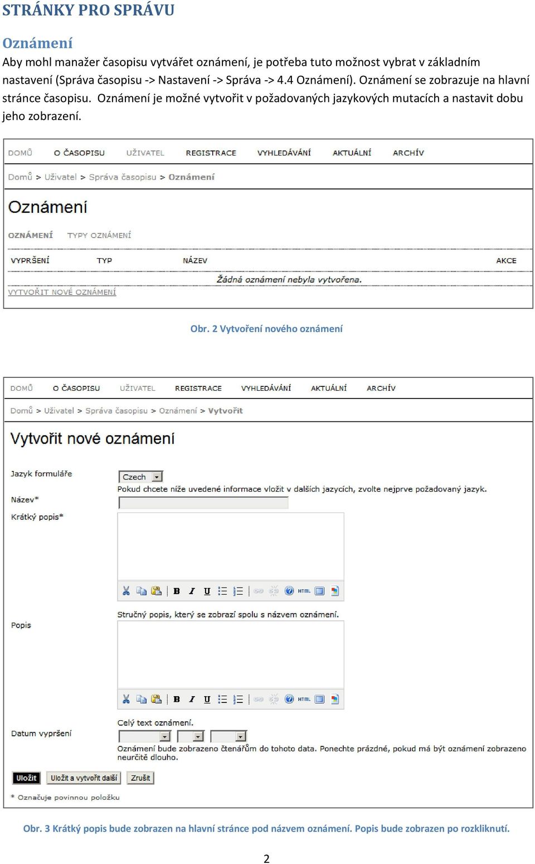Click the Paste clipboard icon in Krátký popis toolbar

[x=157, y=591]
